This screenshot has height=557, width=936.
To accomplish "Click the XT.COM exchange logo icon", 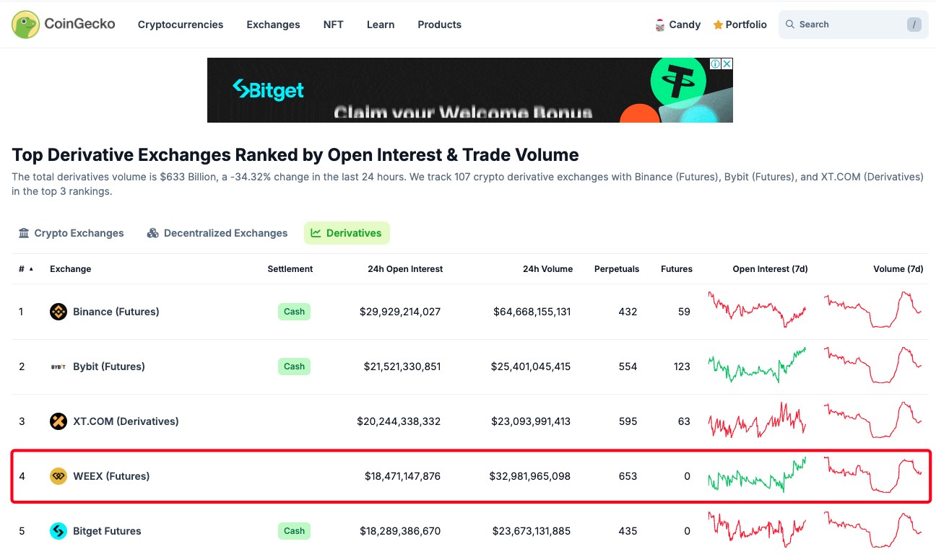I will pyautogui.click(x=58, y=421).
